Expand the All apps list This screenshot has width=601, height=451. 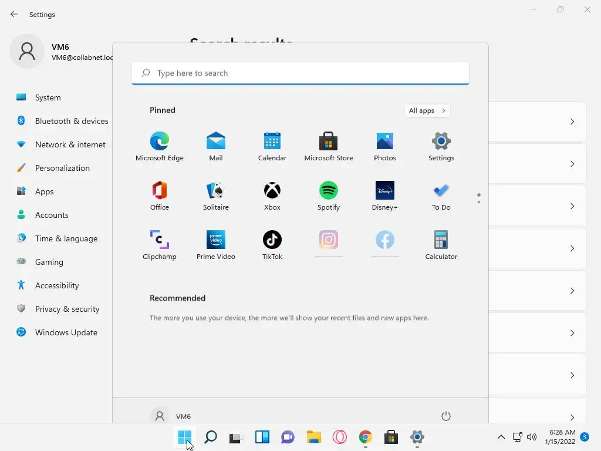pyautogui.click(x=427, y=110)
